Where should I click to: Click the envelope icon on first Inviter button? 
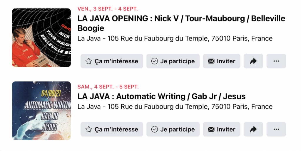(x=211, y=61)
